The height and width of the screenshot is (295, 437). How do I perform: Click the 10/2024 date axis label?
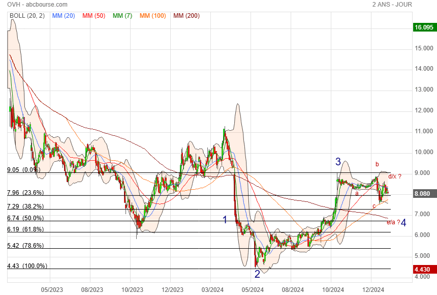(333, 290)
